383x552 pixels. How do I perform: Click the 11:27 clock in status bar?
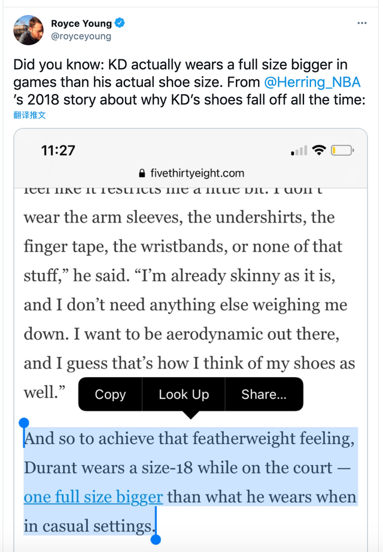pyautogui.click(x=58, y=150)
